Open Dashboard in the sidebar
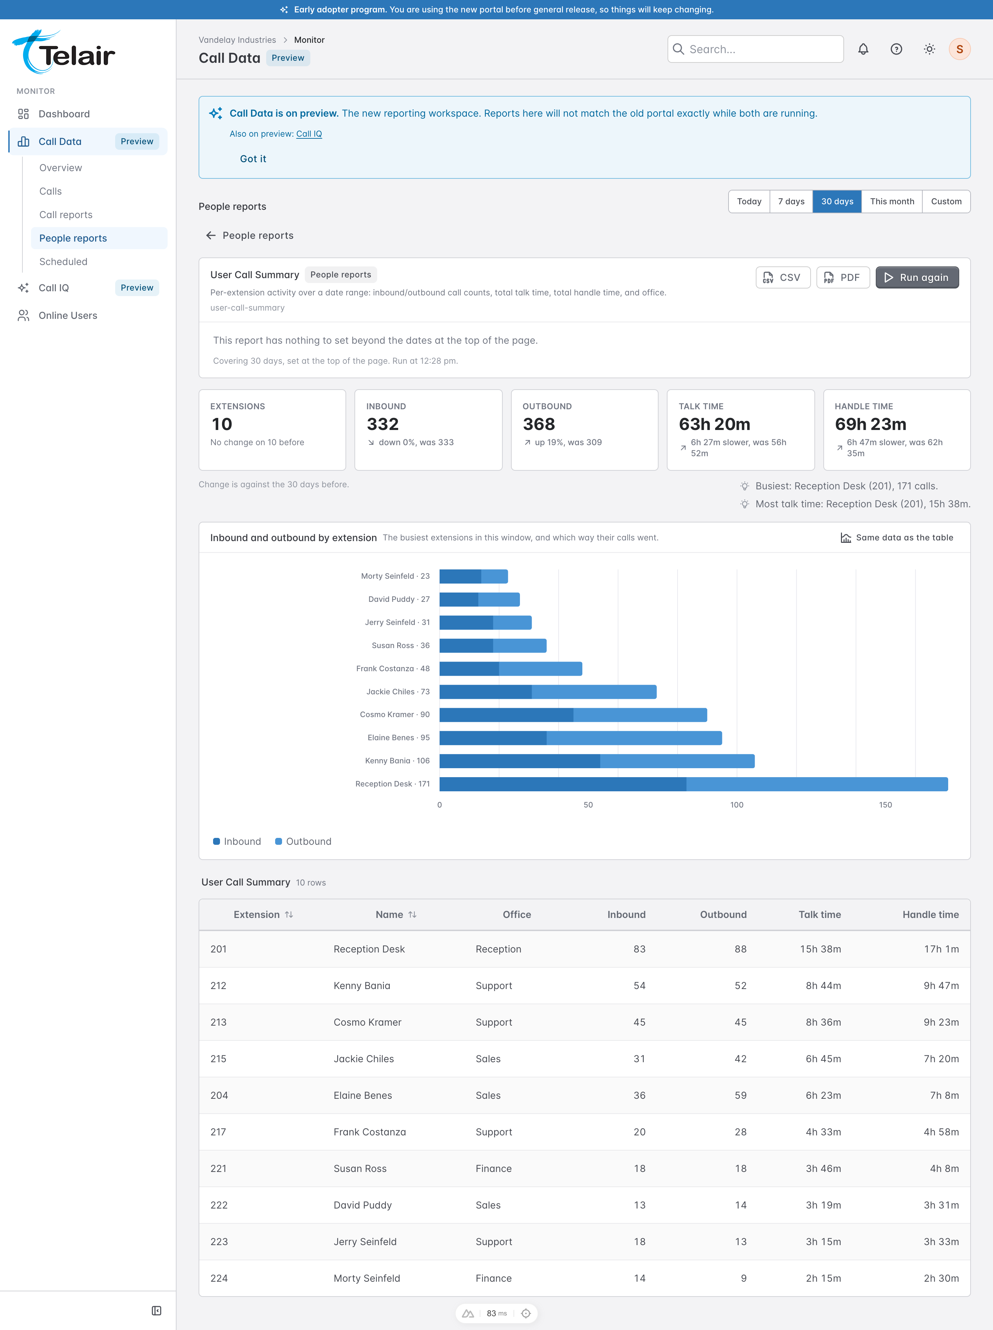This screenshot has width=993, height=1330. 88,114
